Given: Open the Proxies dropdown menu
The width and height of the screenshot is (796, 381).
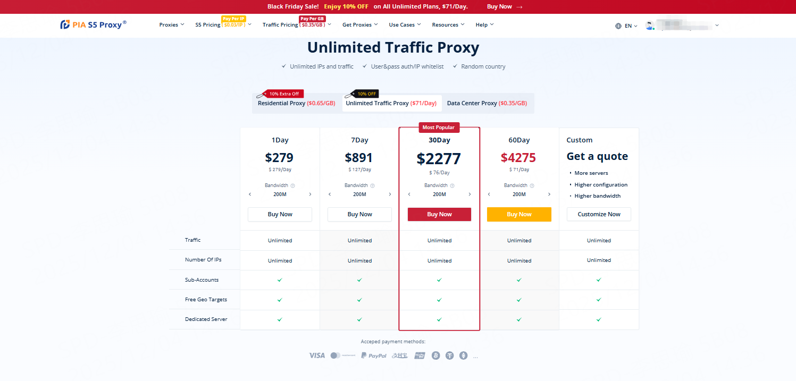Looking at the screenshot, I should point(171,24).
